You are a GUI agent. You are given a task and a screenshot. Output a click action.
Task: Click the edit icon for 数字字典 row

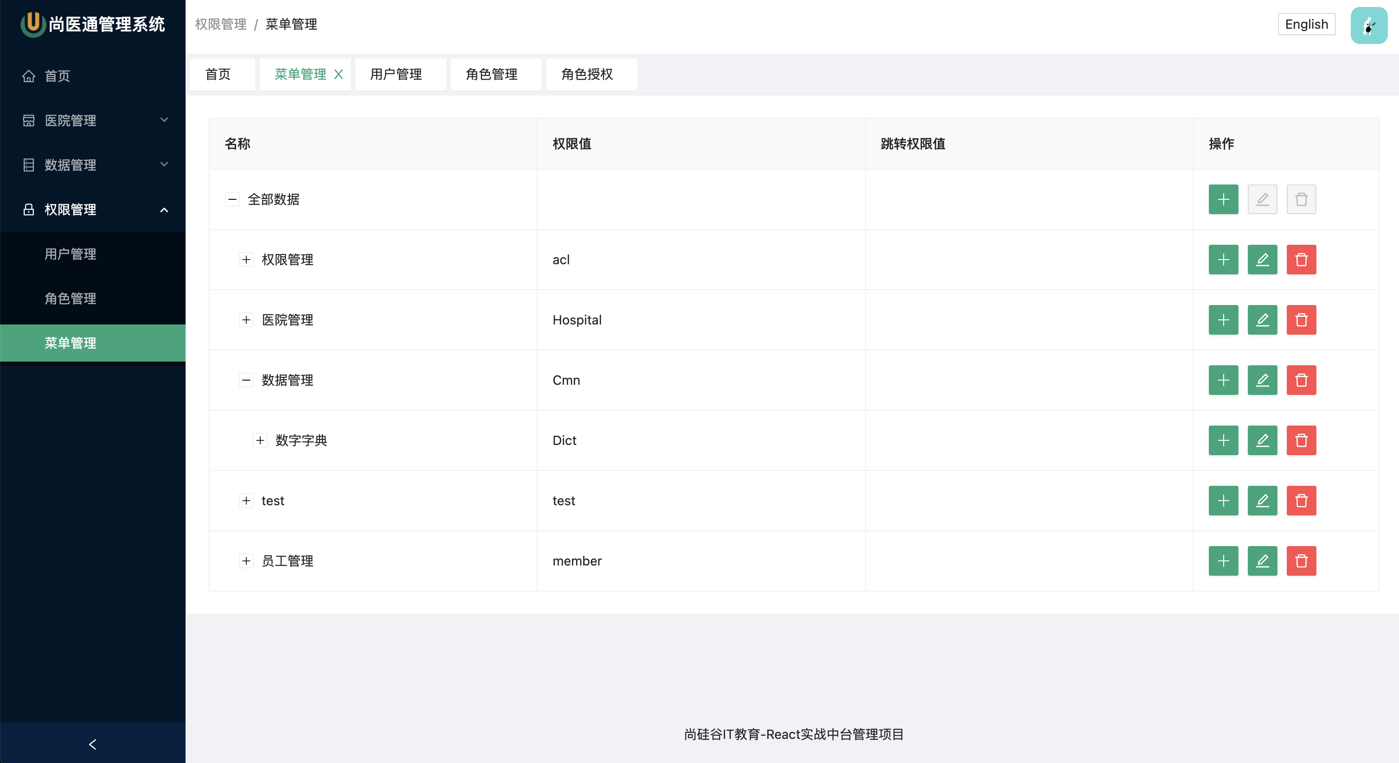point(1262,440)
